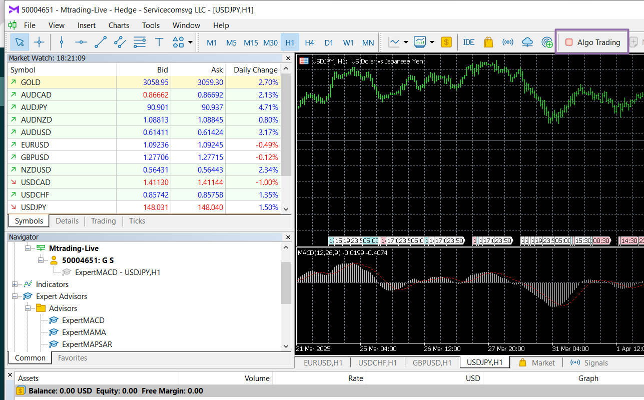This screenshot has width=644, height=400.
Task: Switch to the Symbols tab
Action: (x=29, y=221)
